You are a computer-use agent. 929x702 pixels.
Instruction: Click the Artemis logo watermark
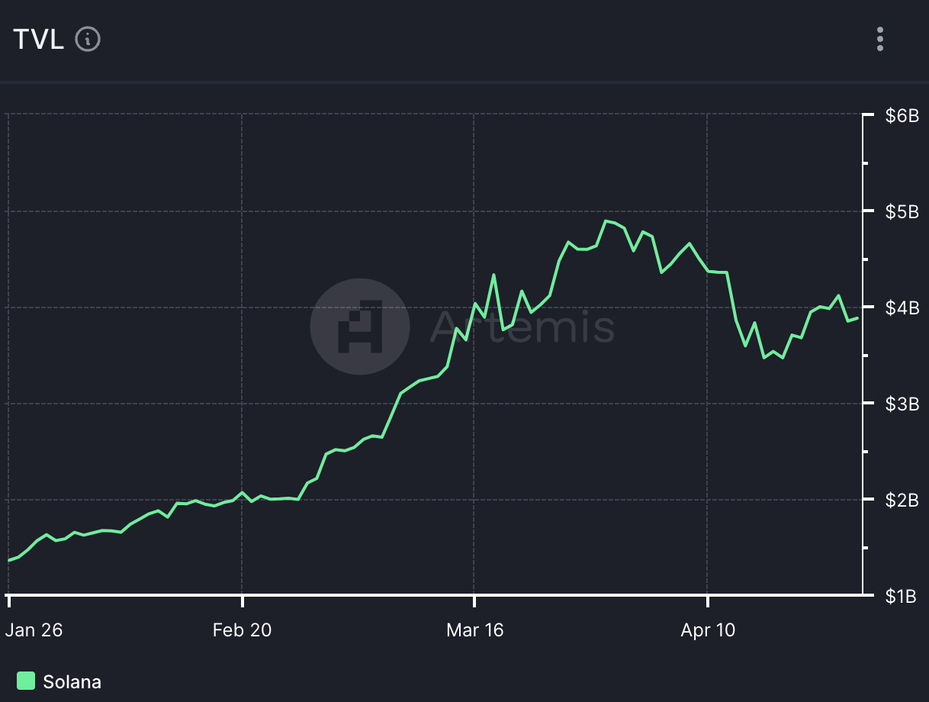point(360,327)
